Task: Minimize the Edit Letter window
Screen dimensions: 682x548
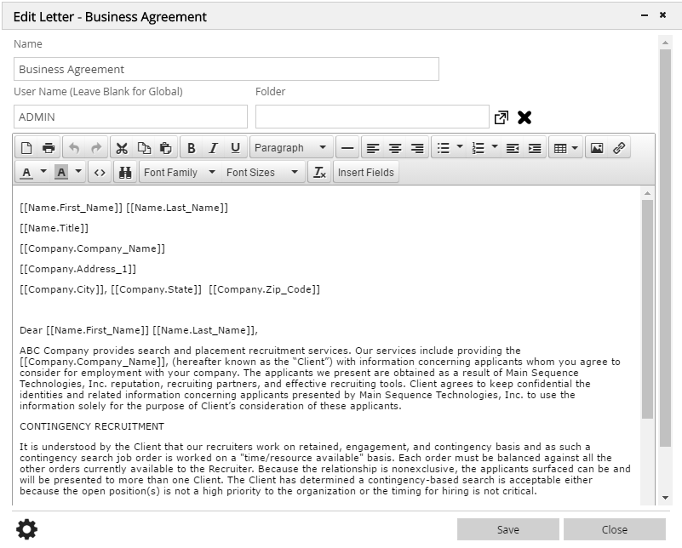Action: tap(645, 15)
